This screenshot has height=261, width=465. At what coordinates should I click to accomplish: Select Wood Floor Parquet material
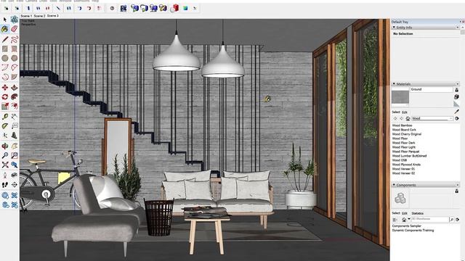point(405,152)
